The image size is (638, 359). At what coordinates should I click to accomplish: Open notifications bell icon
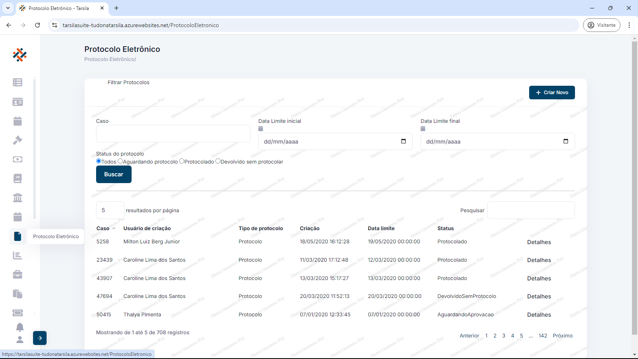tap(20, 327)
